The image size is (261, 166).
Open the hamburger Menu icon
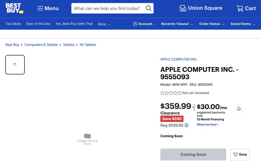(x=40, y=8)
